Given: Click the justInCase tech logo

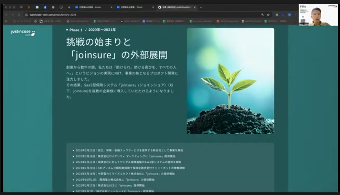Looking at the screenshot, I should tap(23, 33).
